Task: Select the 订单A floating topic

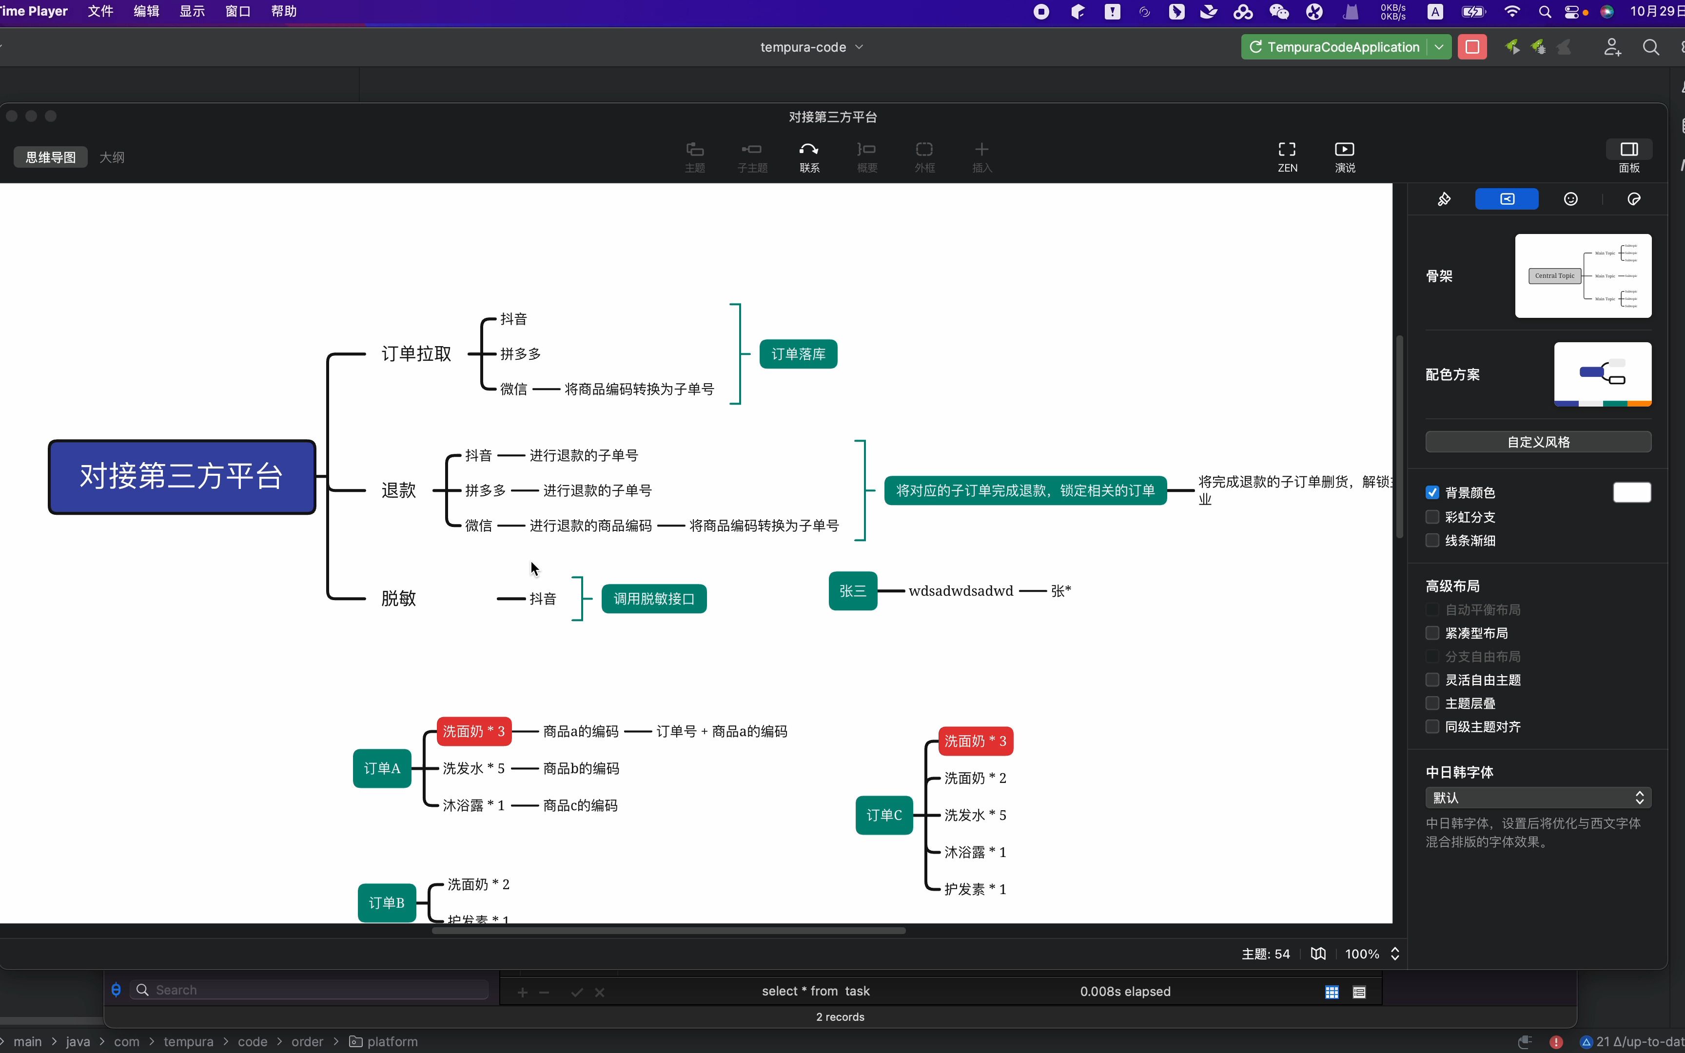Action: (382, 768)
